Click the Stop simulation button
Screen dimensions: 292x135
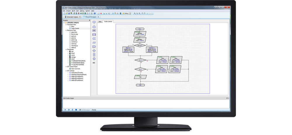(x=76, y=110)
